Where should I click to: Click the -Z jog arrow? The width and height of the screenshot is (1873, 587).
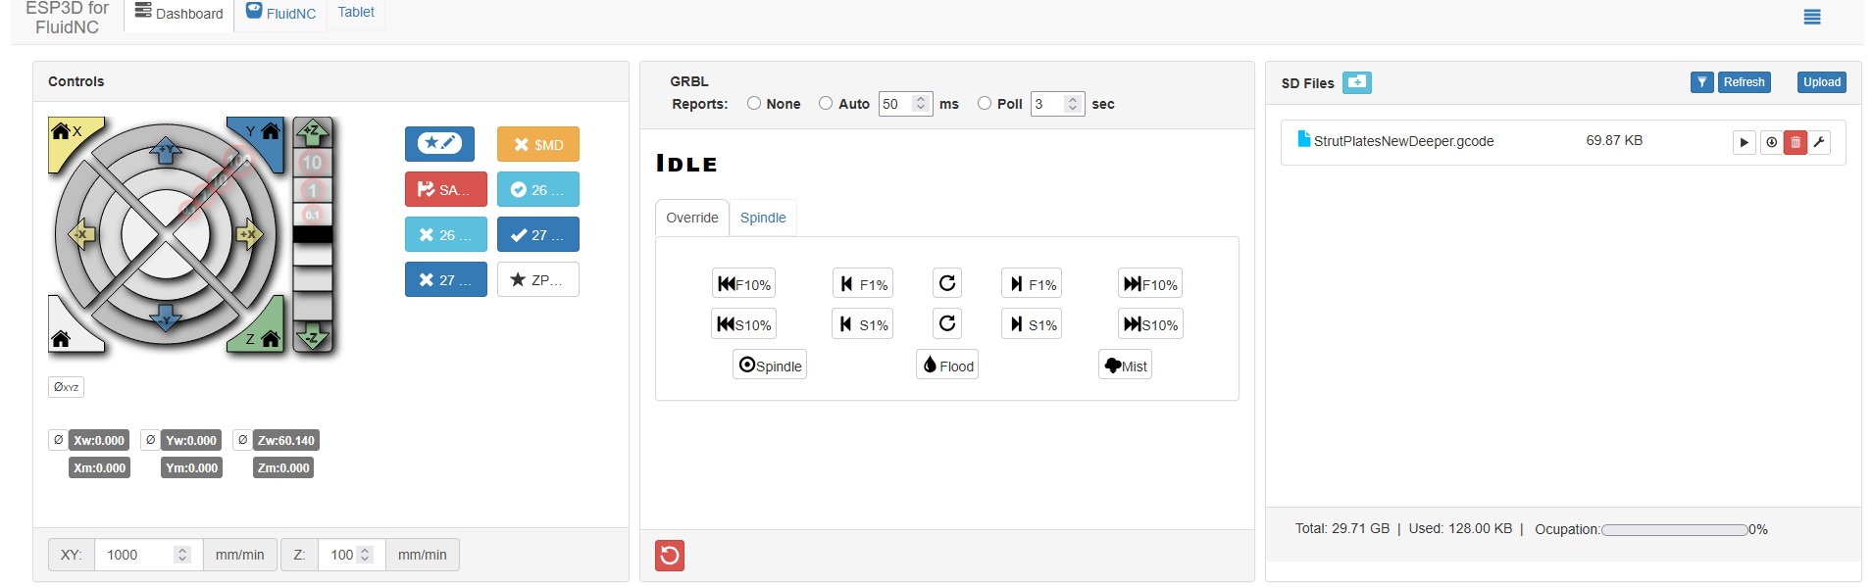click(x=313, y=338)
